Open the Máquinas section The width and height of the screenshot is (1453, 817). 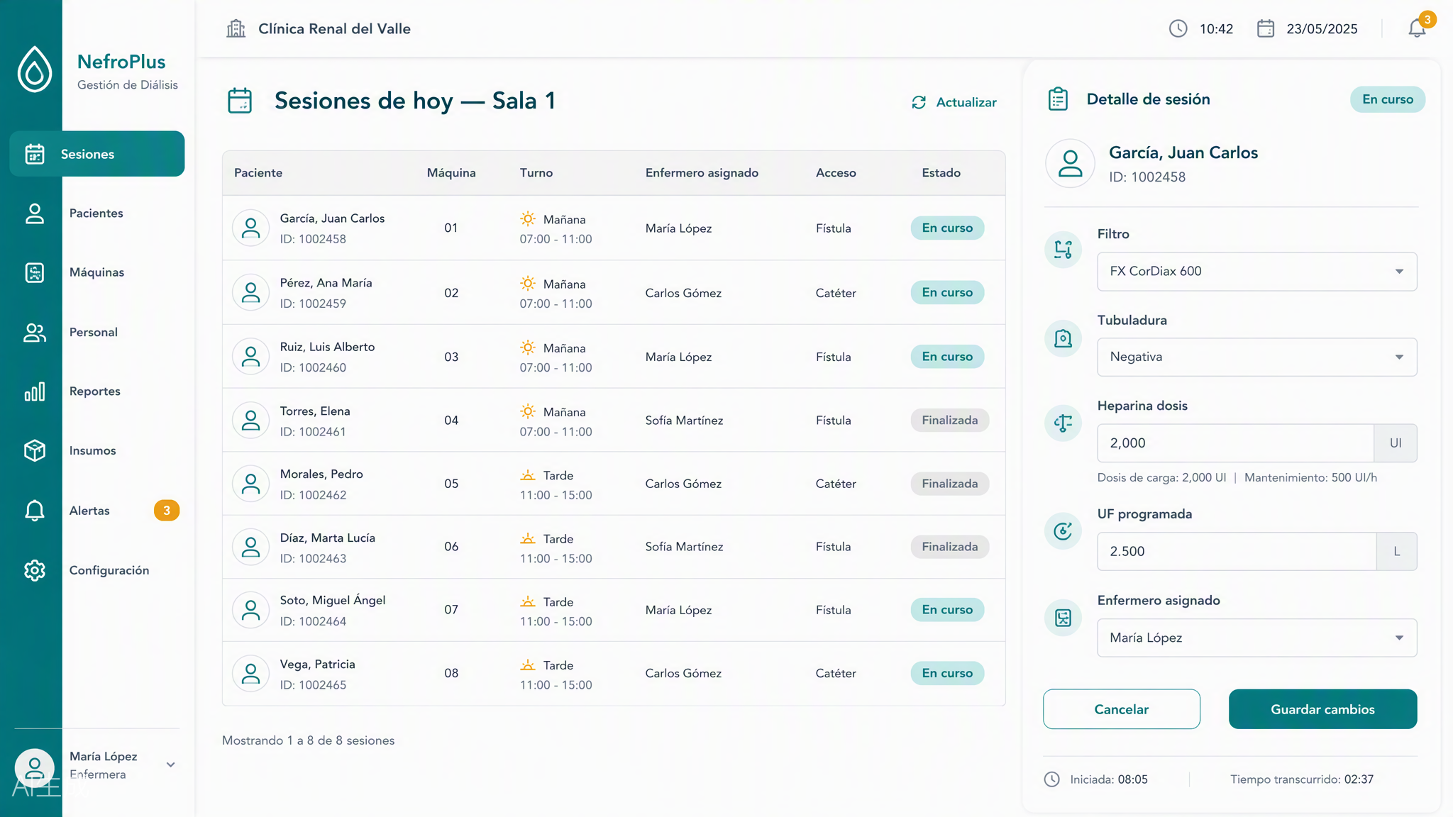pos(97,272)
